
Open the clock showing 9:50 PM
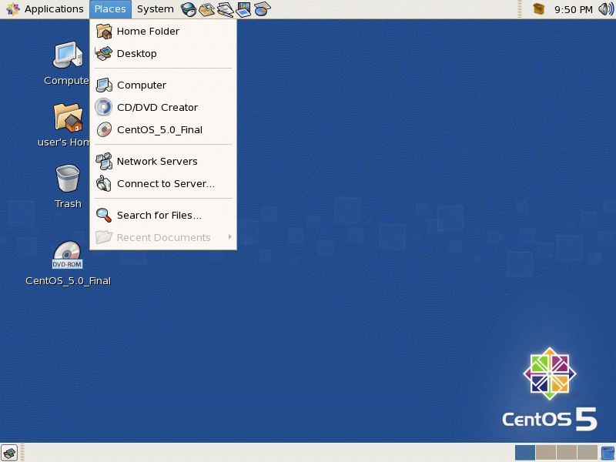coord(573,9)
